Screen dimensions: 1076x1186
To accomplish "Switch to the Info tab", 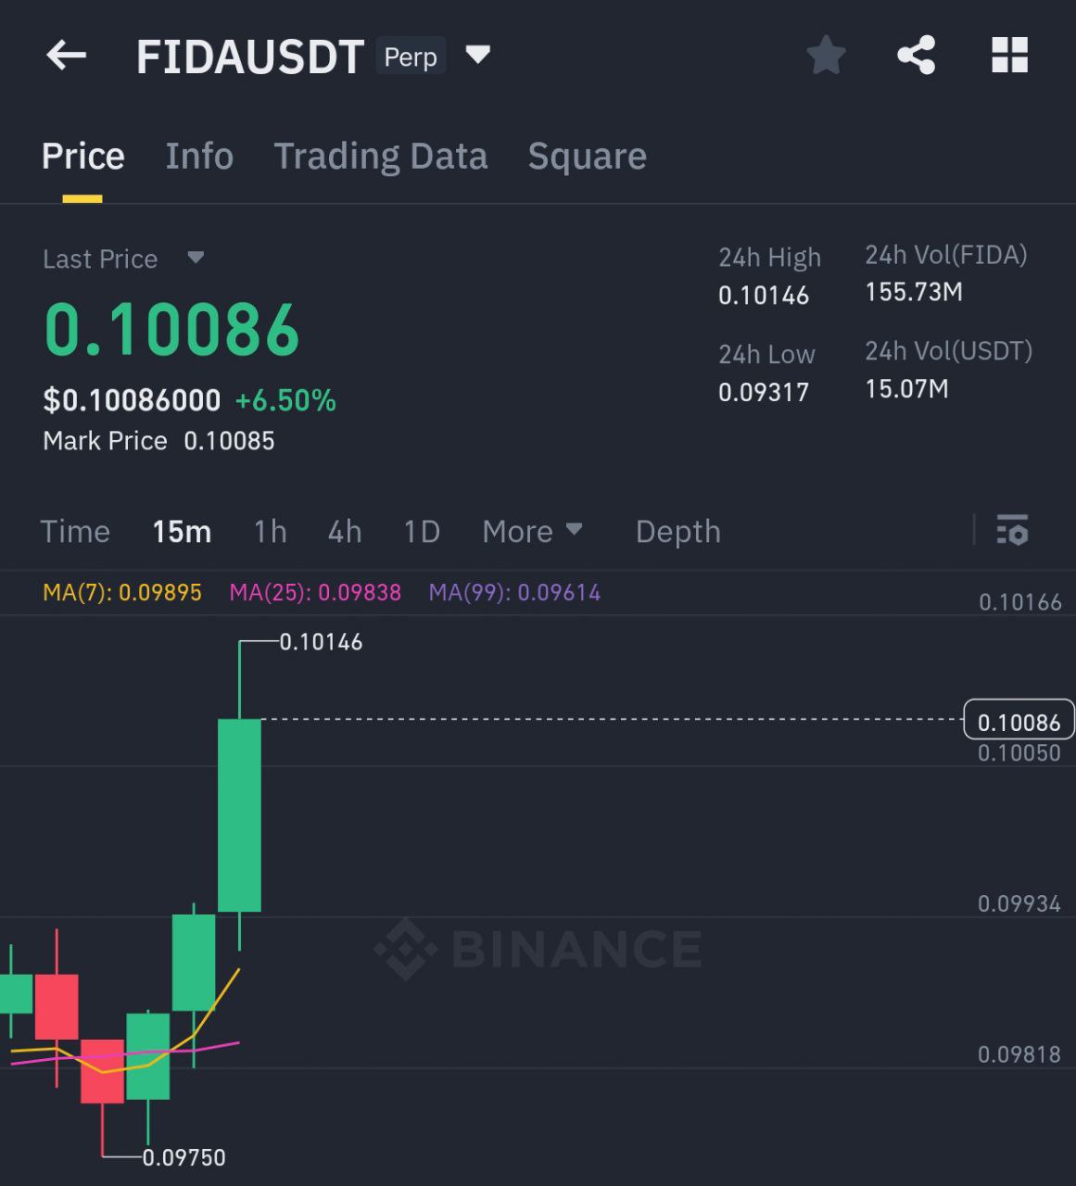I will 199,157.
